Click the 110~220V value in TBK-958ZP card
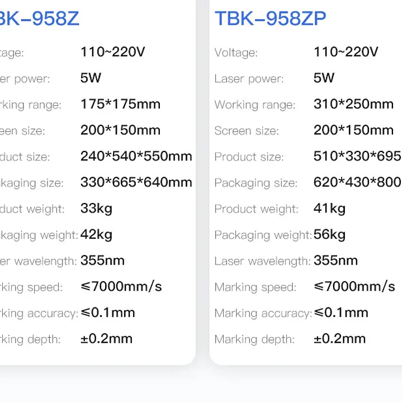Screen dimensions: 402x402 coord(346,52)
